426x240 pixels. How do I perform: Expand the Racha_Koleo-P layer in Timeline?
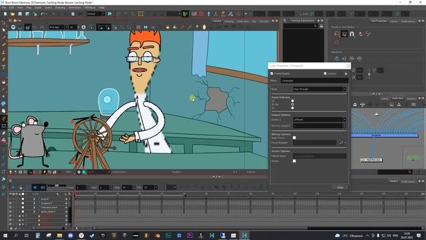click(34, 211)
